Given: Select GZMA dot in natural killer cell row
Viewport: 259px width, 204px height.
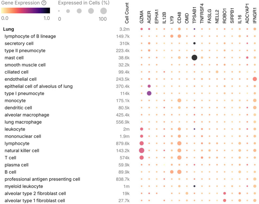Looking at the screenshot, I should [x=142, y=151].
